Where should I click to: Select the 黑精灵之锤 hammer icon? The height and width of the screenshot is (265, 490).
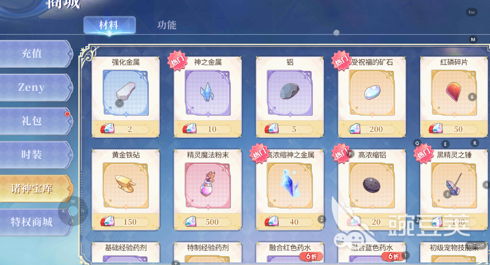(454, 186)
